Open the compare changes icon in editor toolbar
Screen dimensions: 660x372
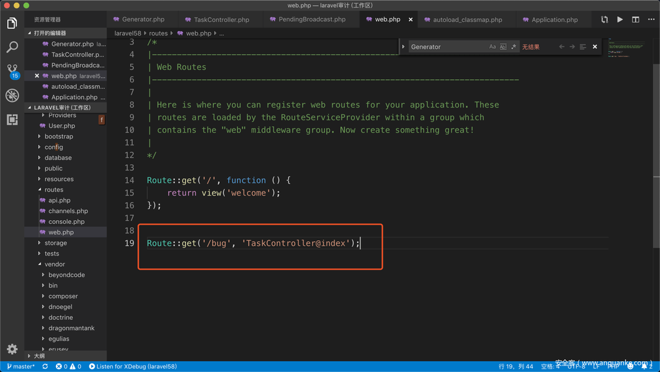click(x=605, y=20)
